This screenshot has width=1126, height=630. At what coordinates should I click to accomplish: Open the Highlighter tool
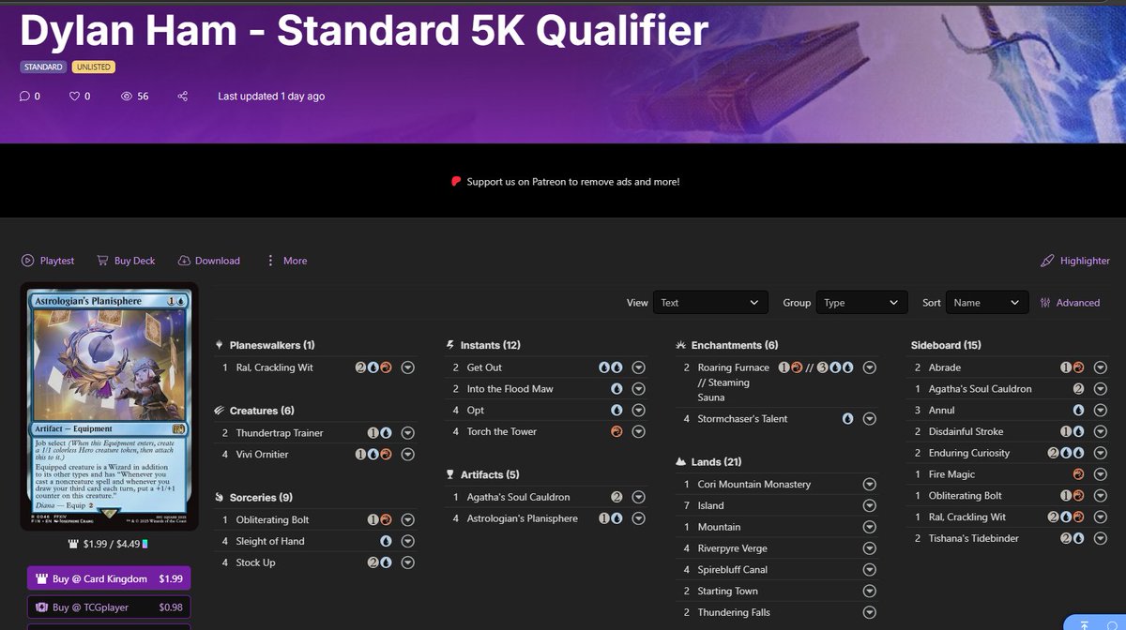pos(1075,261)
